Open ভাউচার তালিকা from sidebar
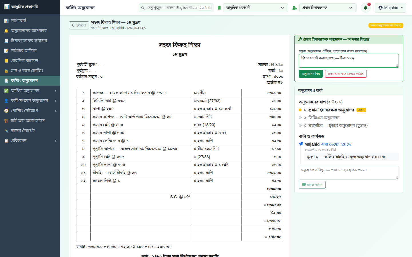 [30, 51]
